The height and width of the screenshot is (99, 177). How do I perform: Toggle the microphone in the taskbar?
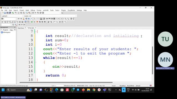click(x=124, y=90)
